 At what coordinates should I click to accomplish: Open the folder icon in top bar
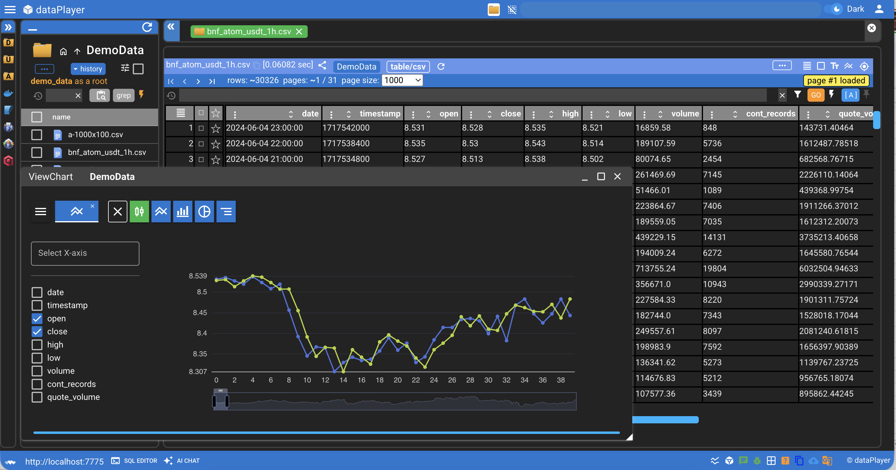pos(493,9)
